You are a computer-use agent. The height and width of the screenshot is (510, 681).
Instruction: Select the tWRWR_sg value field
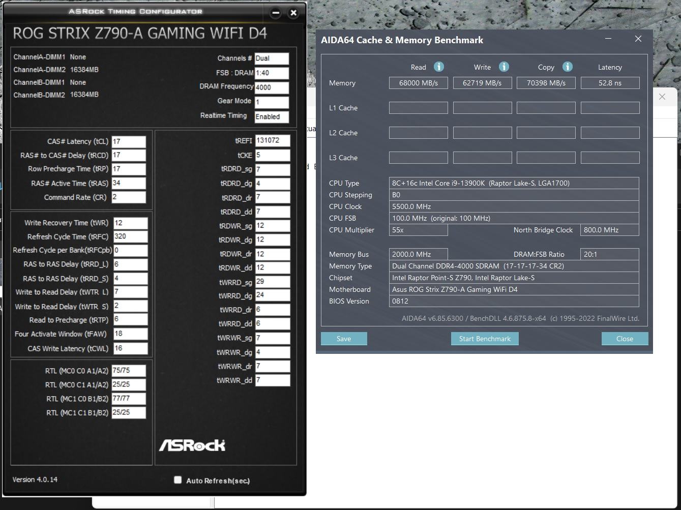click(273, 338)
